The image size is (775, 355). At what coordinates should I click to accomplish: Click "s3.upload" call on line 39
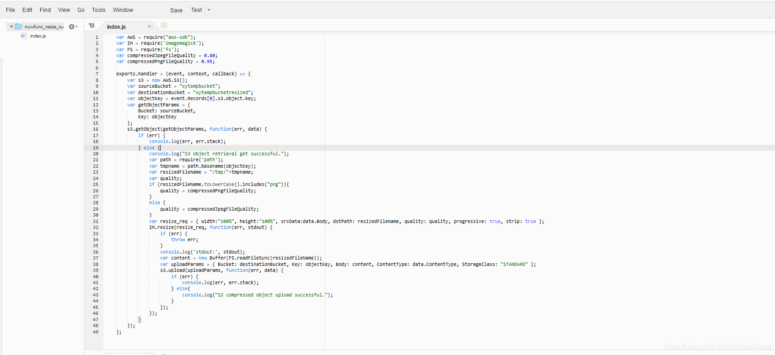172,270
